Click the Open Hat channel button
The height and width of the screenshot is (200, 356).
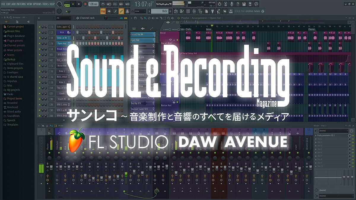(x=64, y=43)
